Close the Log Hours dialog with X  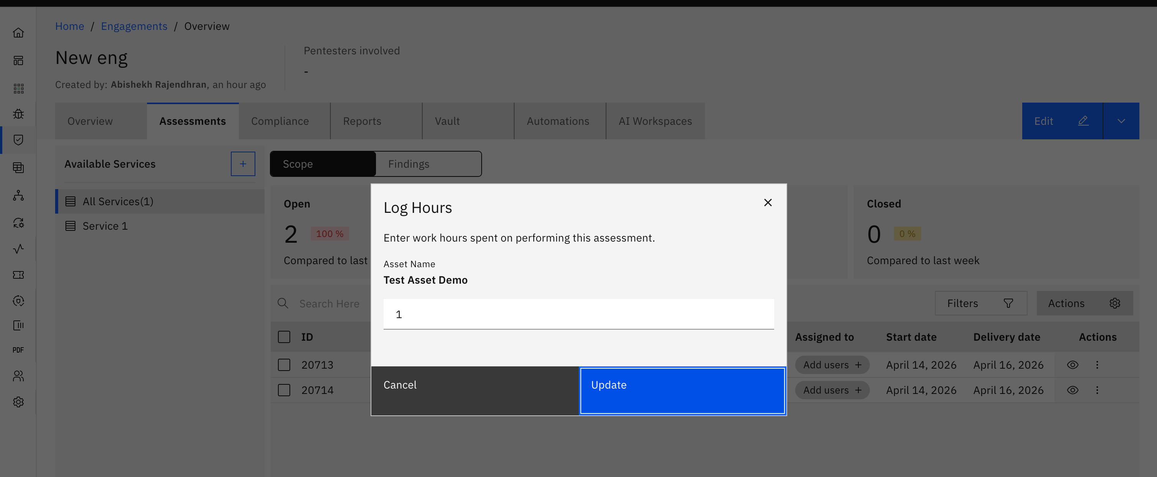tap(768, 203)
